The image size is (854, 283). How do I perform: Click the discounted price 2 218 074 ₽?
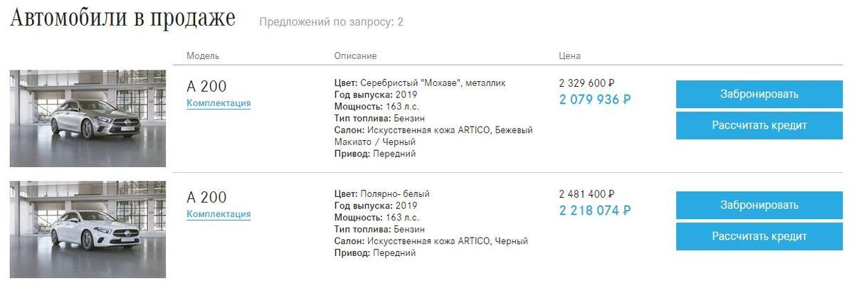pyautogui.click(x=595, y=210)
